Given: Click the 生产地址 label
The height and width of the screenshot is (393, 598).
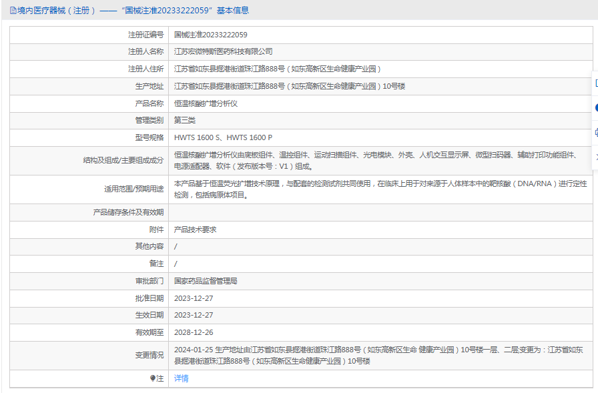Looking at the screenshot, I should (149, 86).
